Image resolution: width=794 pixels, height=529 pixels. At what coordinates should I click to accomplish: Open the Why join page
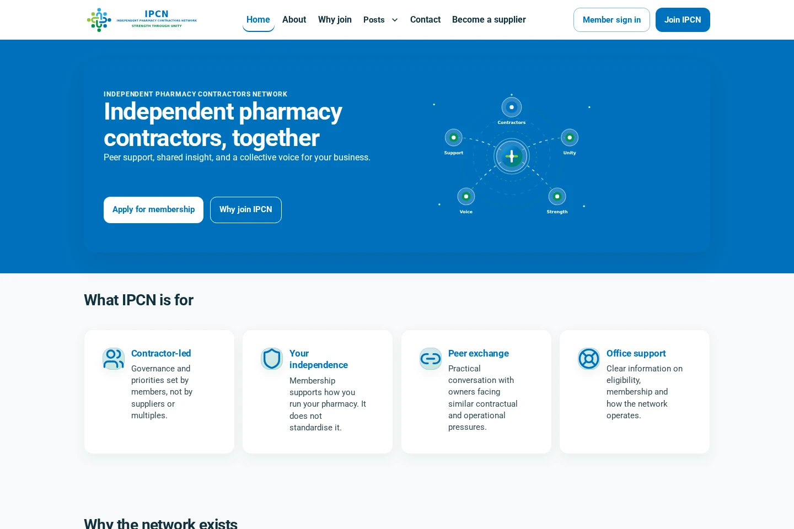pos(335,20)
